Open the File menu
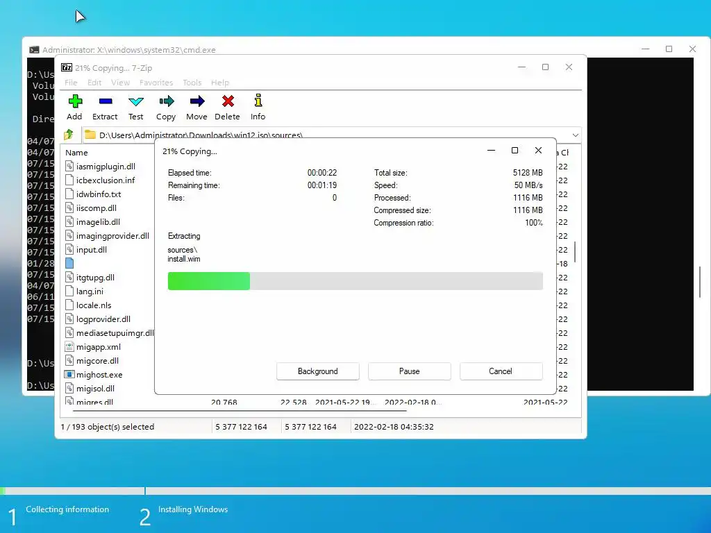Viewport: 711px width, 533px height. (x=71, y=83)
